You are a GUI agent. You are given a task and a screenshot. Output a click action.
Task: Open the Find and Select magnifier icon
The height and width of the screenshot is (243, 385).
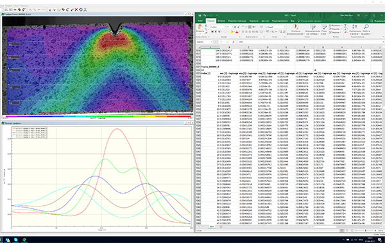pos(366,27)
